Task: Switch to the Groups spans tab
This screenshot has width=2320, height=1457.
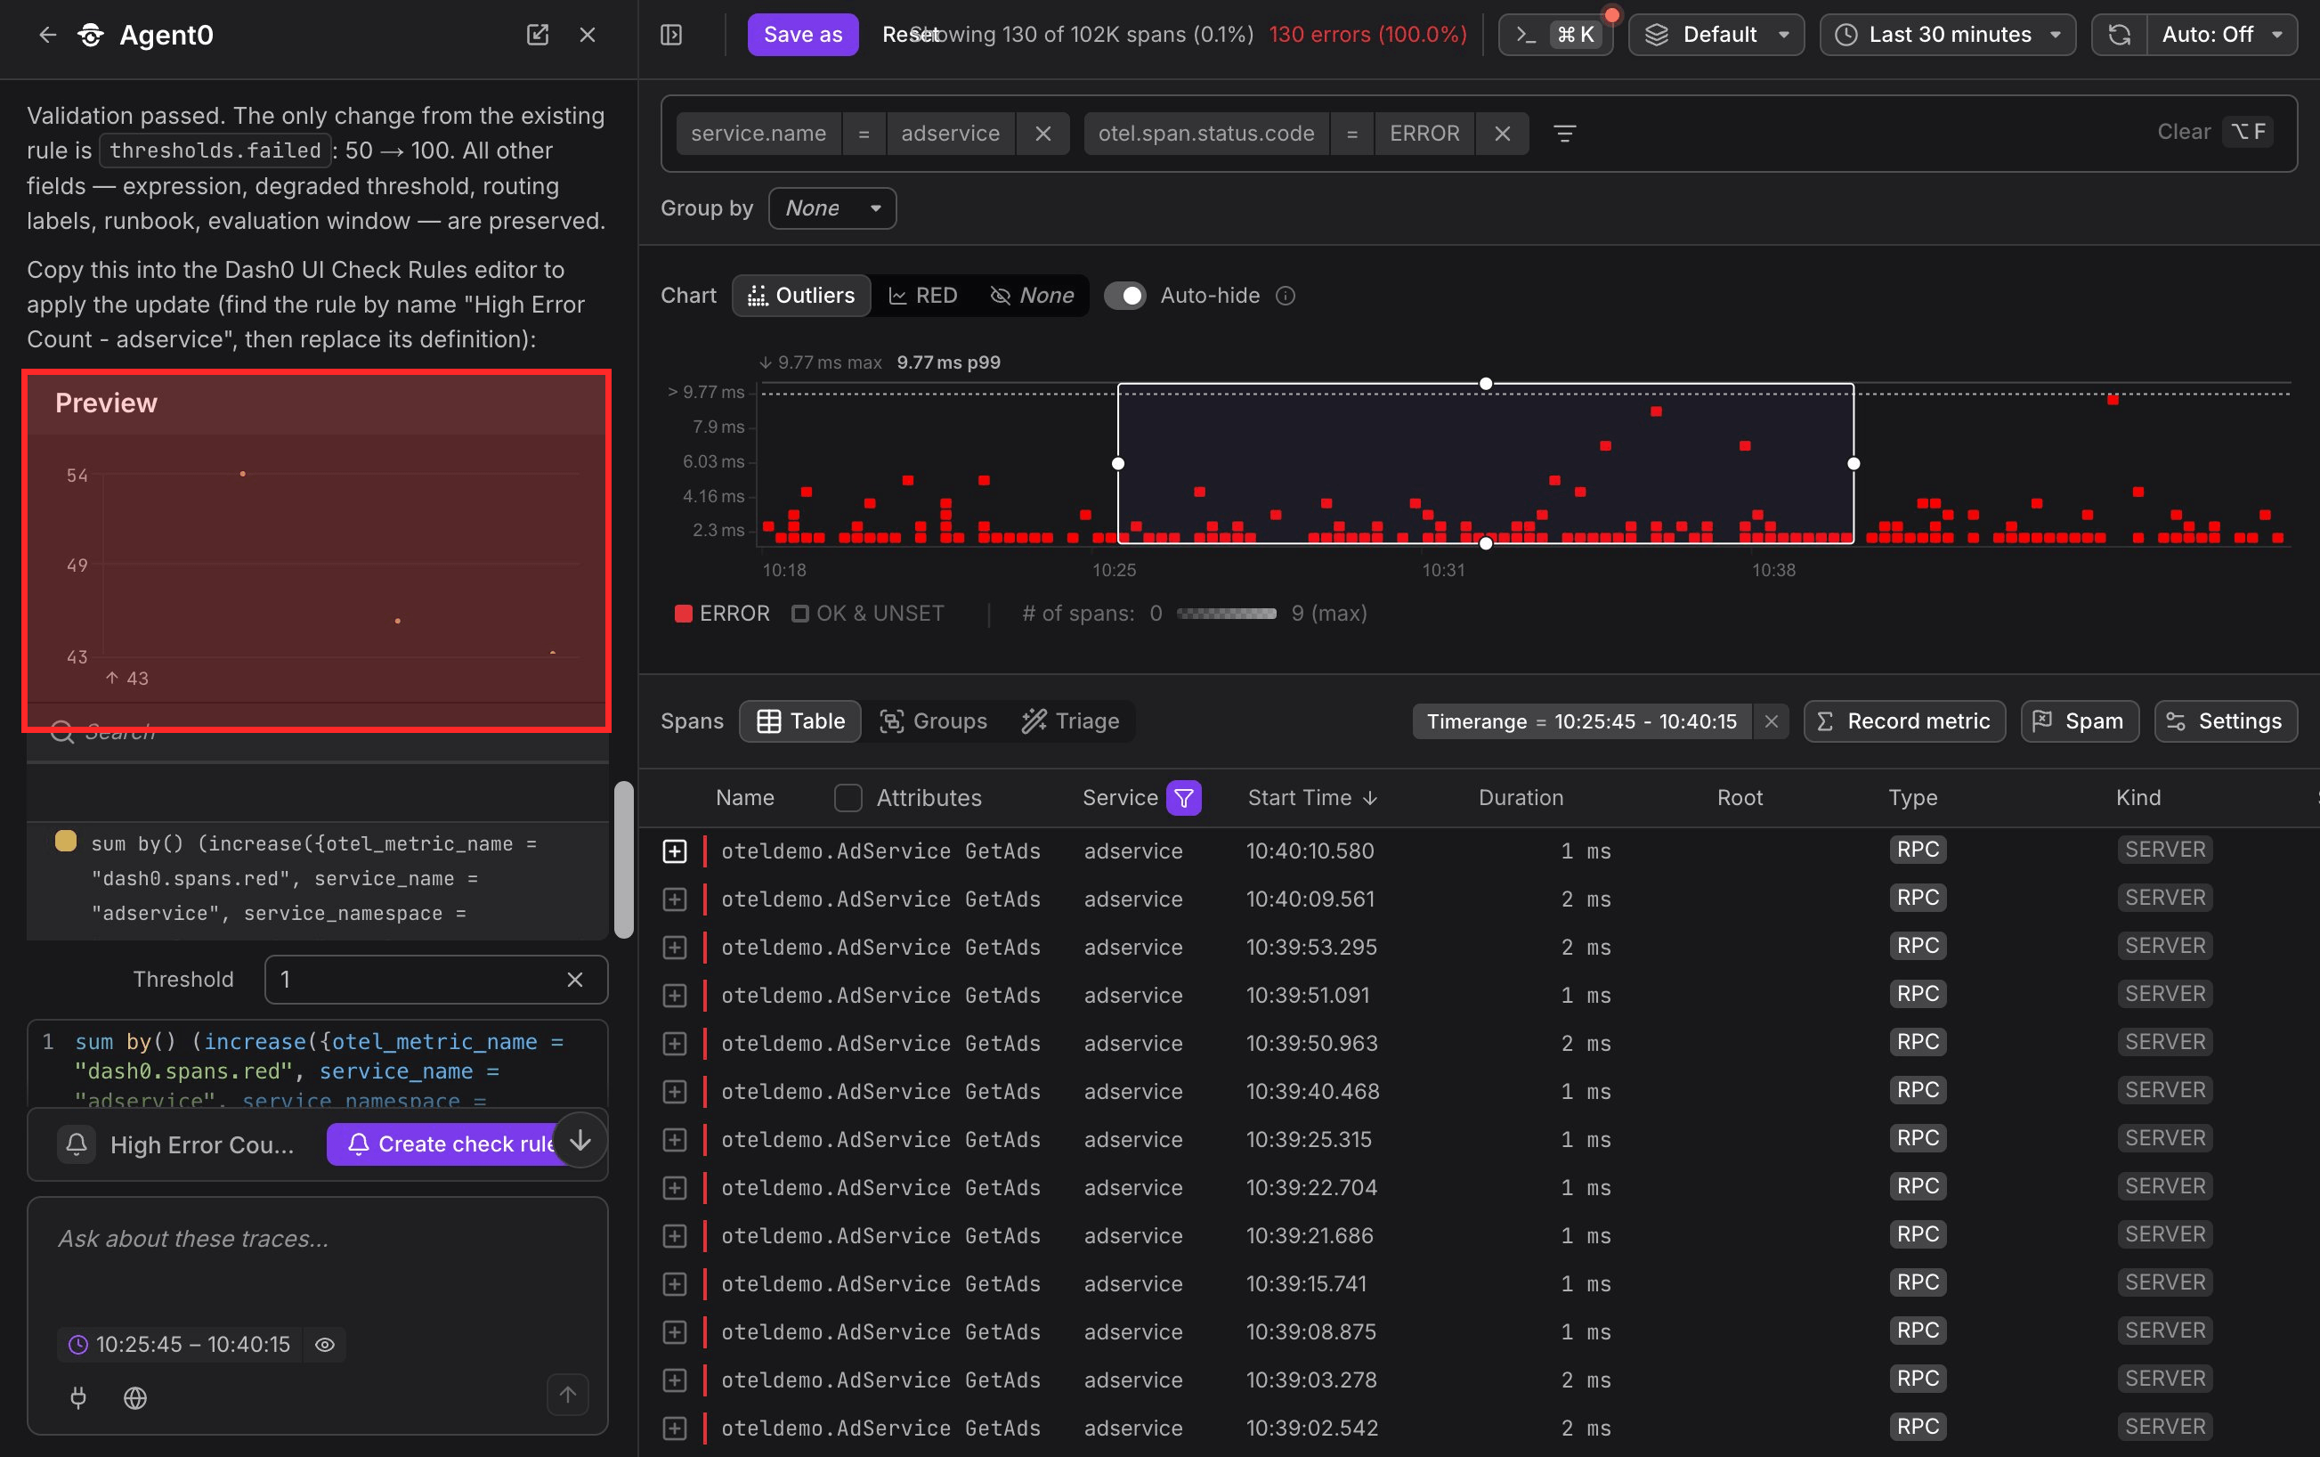Action: [x=933, y=720]
